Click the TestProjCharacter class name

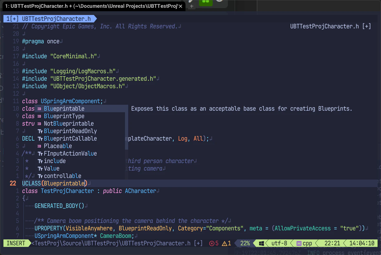[67, 191]
